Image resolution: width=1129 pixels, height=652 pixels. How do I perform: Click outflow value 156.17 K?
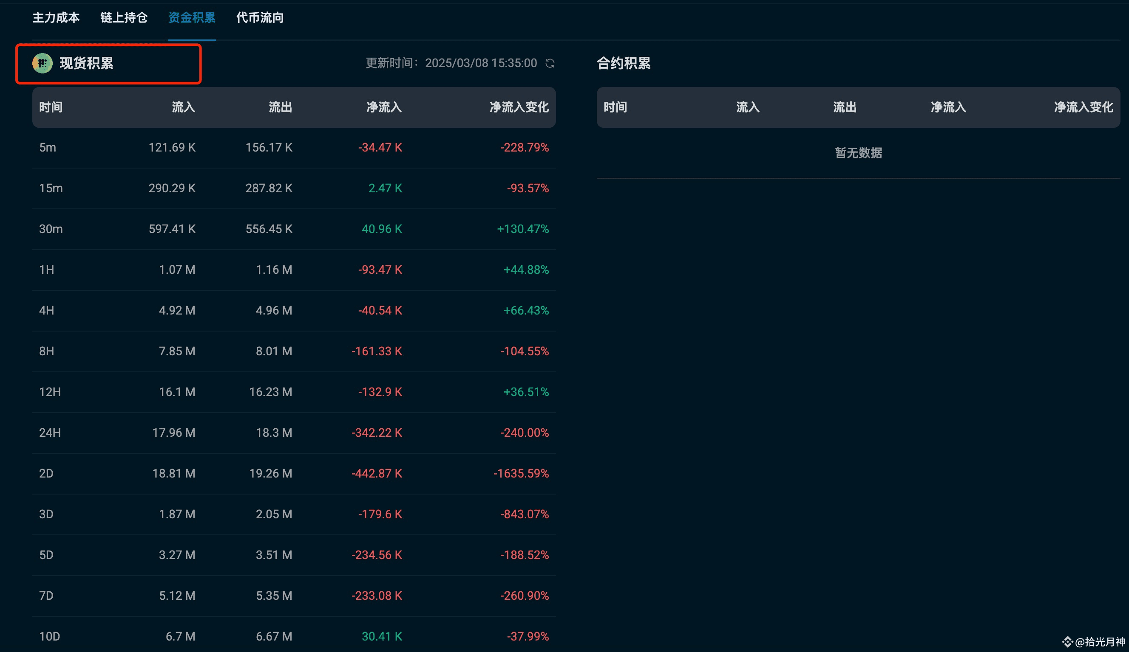tap(269, 147)
